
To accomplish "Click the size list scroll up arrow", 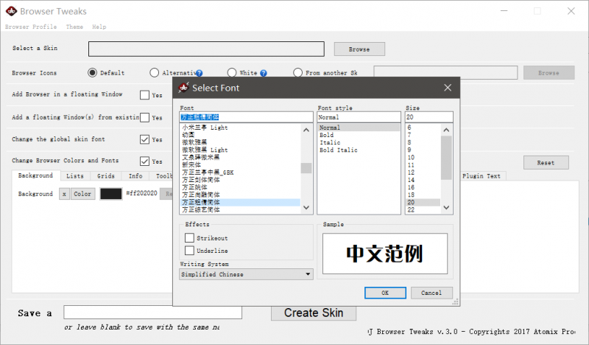I will (x=446, y=130).
